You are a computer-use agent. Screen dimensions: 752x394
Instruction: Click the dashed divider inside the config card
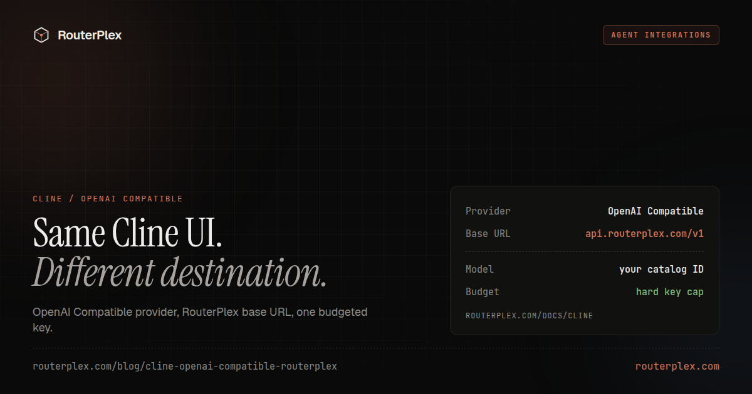pos(585,252)
